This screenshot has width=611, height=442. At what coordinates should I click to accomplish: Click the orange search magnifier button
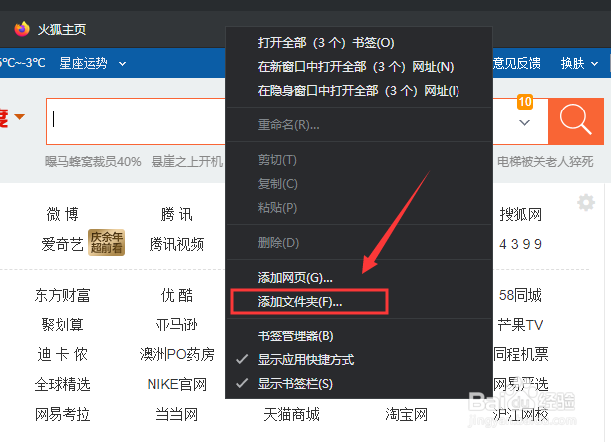576,121
